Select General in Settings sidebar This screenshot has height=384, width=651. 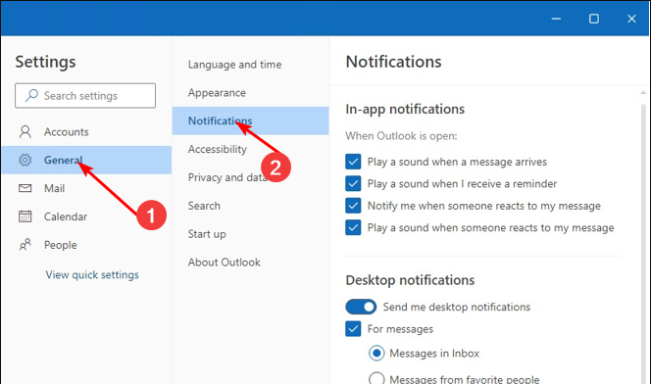coord(86,160)
